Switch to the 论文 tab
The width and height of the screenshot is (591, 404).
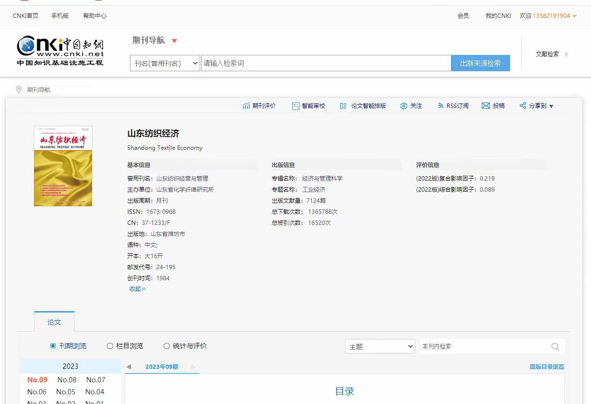point(54,322)
